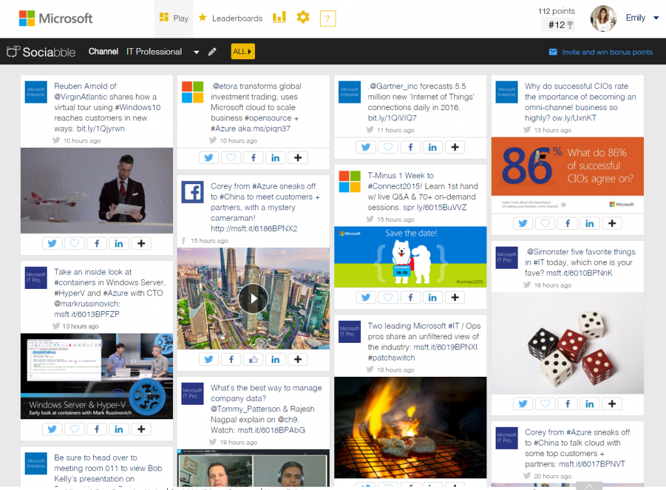666x490 pixels.
Task: Share Corey China video post on LinkedIn
Action: (276, 360)
